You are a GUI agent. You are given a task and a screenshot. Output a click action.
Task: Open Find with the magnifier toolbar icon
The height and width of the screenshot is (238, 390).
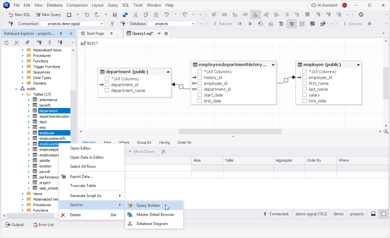[361, 15]
